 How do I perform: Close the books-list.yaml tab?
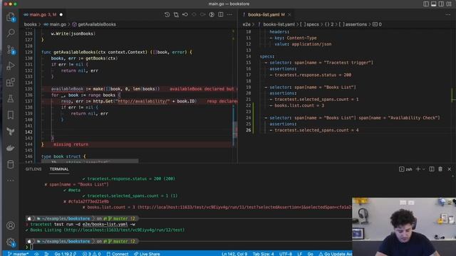(289, 14)
